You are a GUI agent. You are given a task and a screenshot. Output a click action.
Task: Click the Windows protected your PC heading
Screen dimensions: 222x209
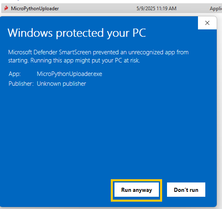click(77, 33)
